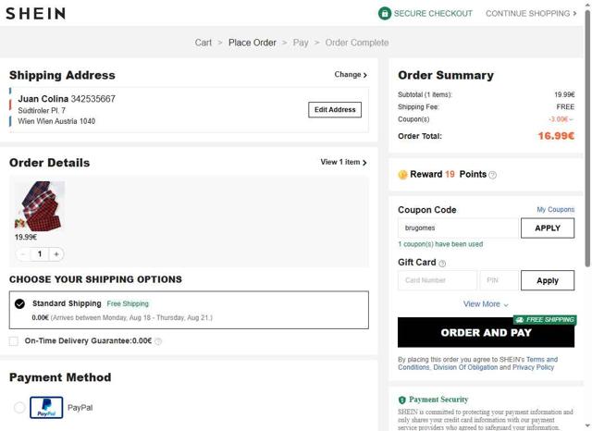Click the coupon code field with brugomes

[x=459, y=228]
